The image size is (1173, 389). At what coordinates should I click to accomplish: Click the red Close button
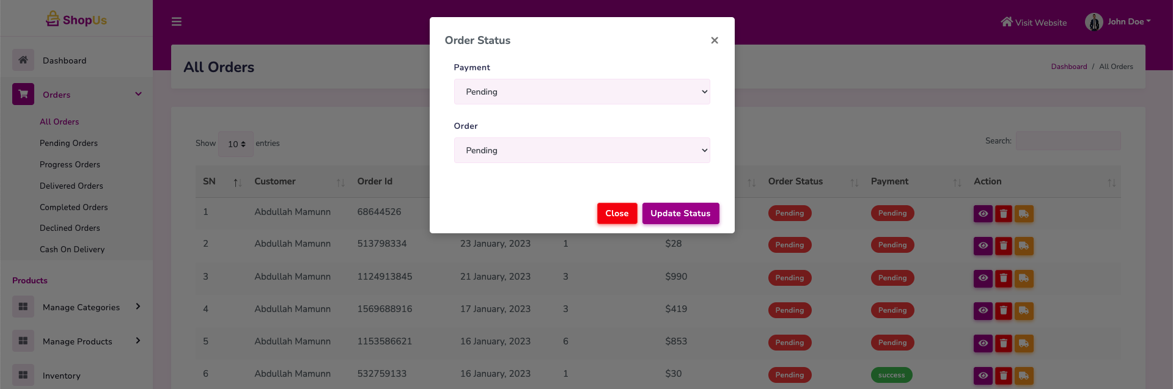click(616, 213)
